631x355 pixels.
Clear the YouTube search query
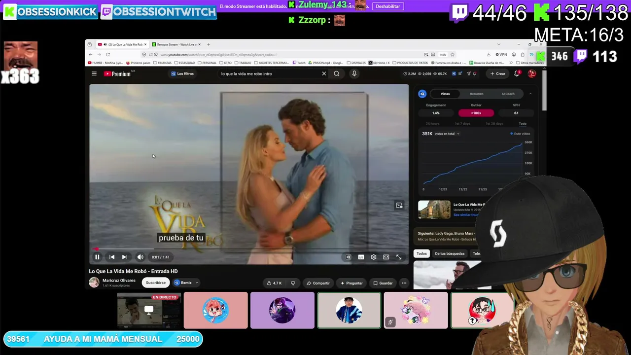[324, 73]
